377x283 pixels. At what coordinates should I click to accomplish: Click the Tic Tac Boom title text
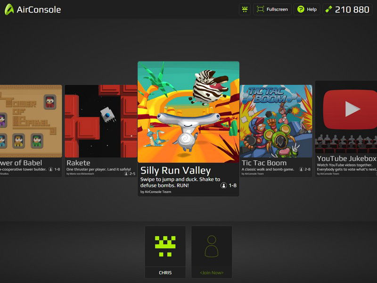coord(264,163)
